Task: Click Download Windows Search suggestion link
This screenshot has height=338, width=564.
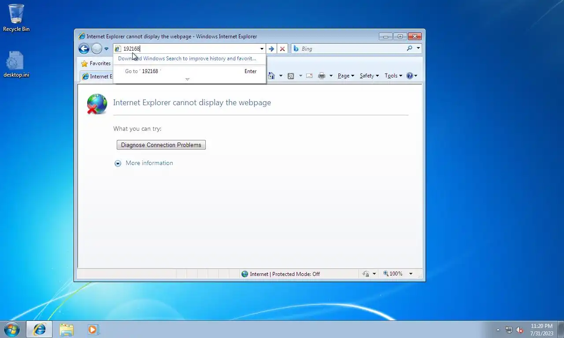Action: [x=187, y=59]
